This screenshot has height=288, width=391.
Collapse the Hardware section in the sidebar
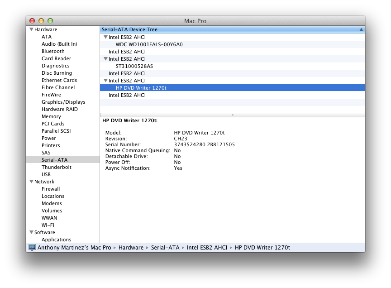pyautogui.click(x=31, y=29)
